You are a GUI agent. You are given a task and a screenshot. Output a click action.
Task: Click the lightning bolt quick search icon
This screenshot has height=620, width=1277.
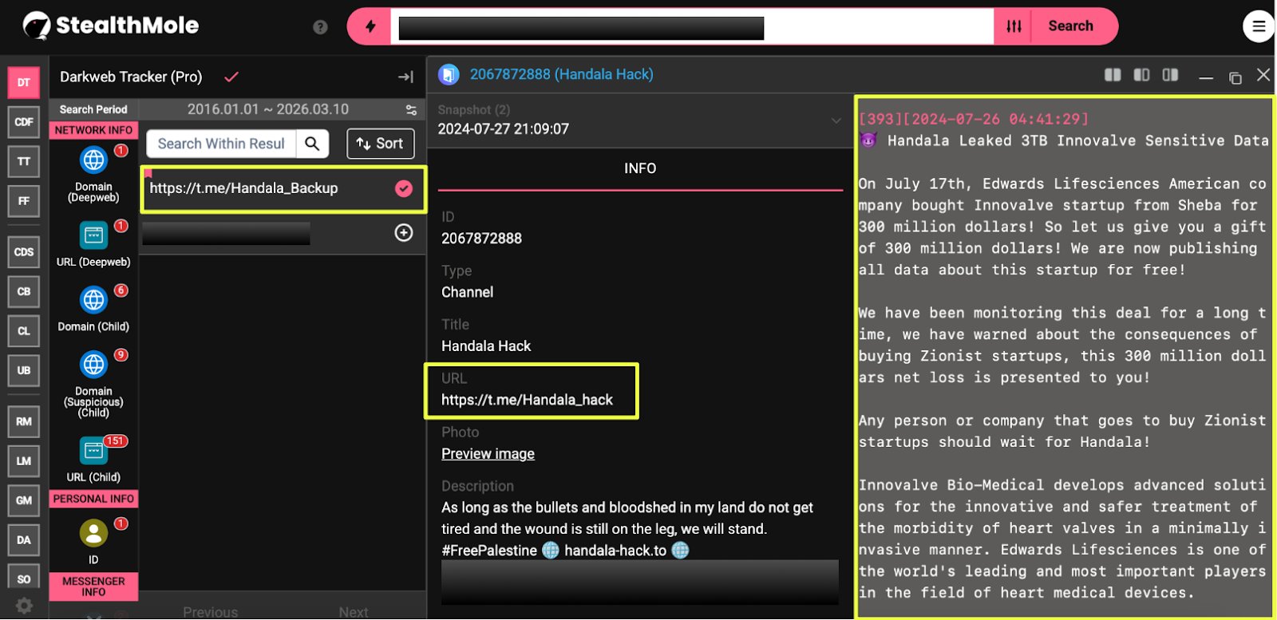[x=370, y=26]
